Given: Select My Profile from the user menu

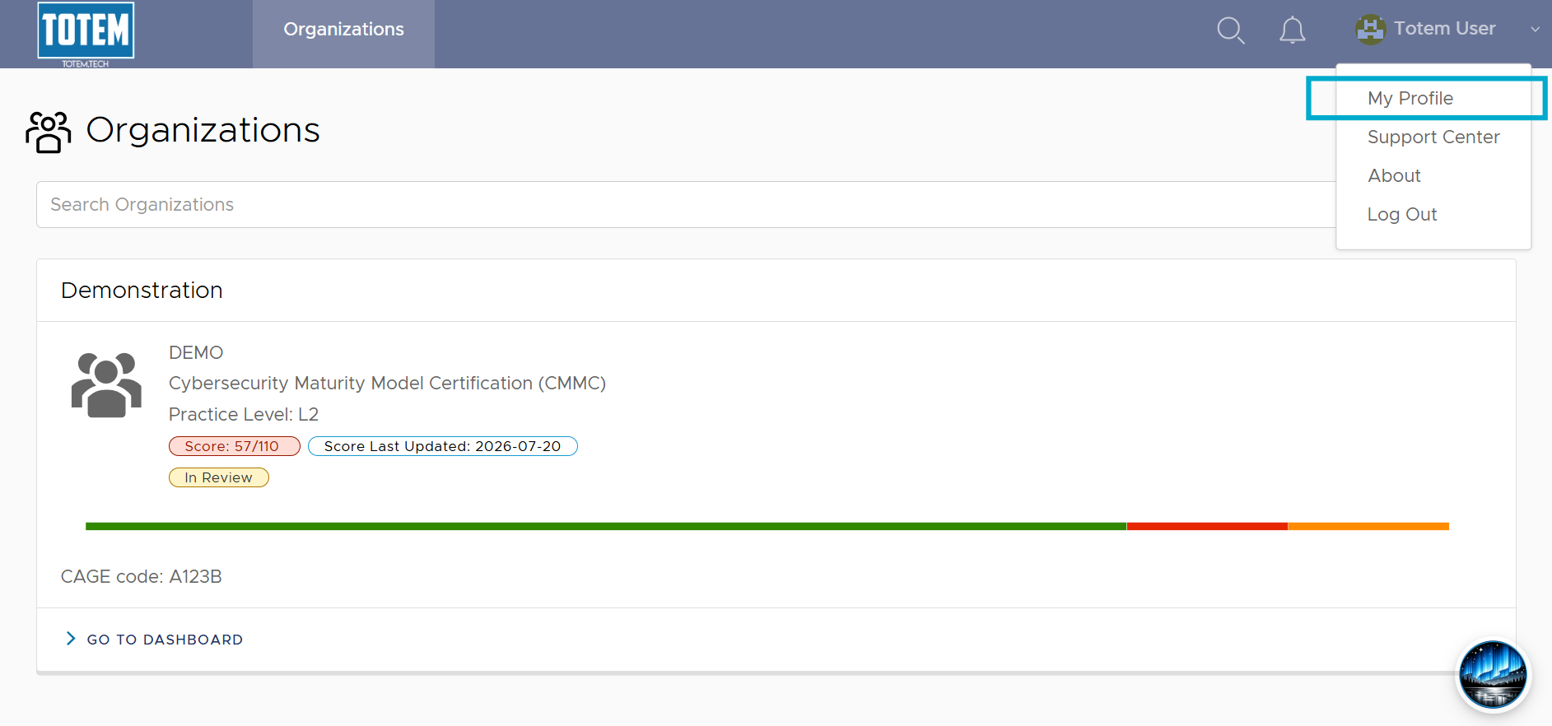Looking at the screenshot, I should click(1410, 98).
